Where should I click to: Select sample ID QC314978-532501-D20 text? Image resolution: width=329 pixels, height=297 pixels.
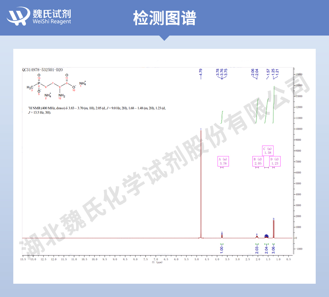pyautogui.click(x=43, y=70)
